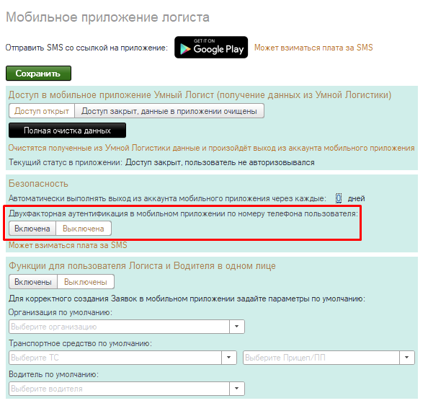428x411 pixels.
Task: Expand the Выберите ТС dropdown arrow
Action: coord(228,358)
